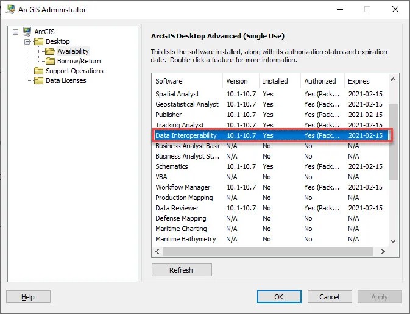This screenshot has height=314, width=410.
Task: Click the Refresh button
Action: point(182,269)
